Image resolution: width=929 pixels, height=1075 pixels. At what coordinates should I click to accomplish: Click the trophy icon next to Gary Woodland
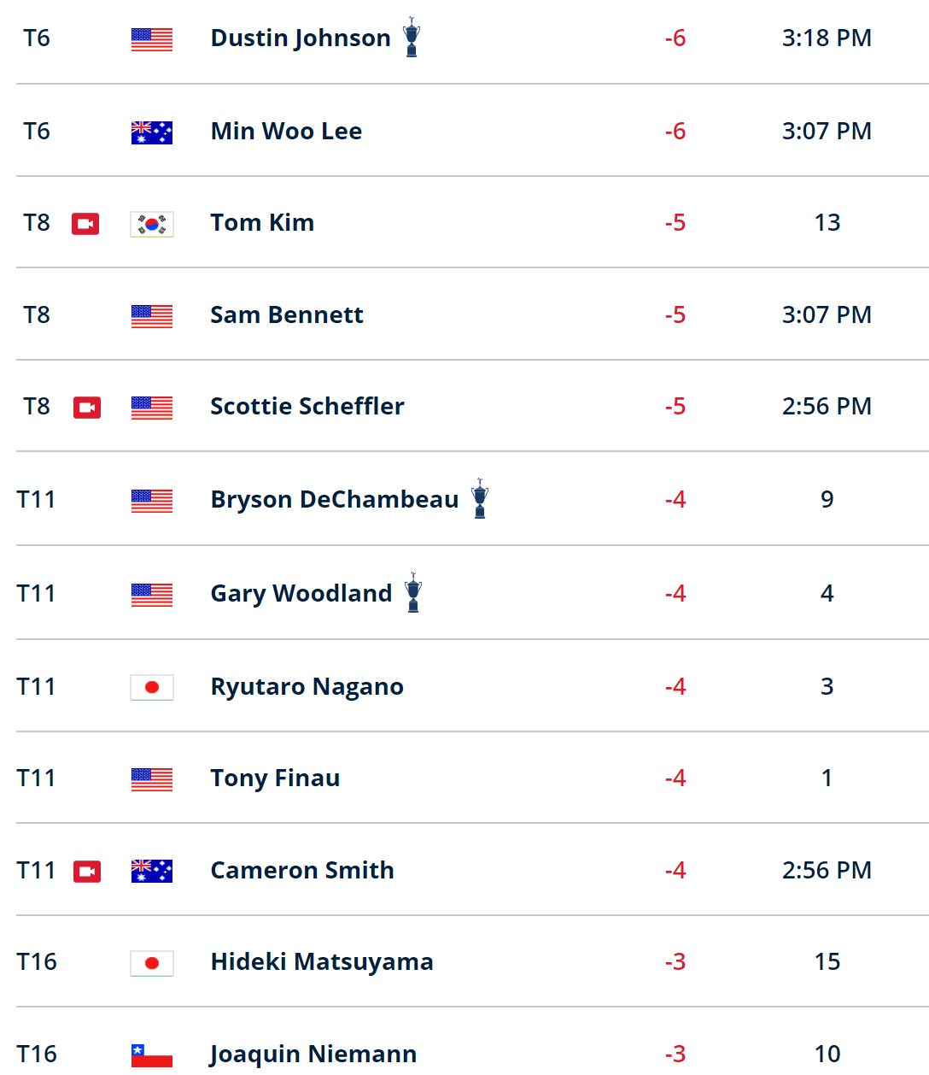coord(413,593)
